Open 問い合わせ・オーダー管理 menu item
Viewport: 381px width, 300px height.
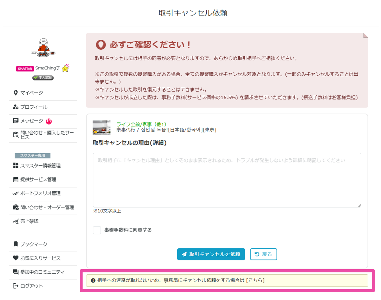click(47, 207)
